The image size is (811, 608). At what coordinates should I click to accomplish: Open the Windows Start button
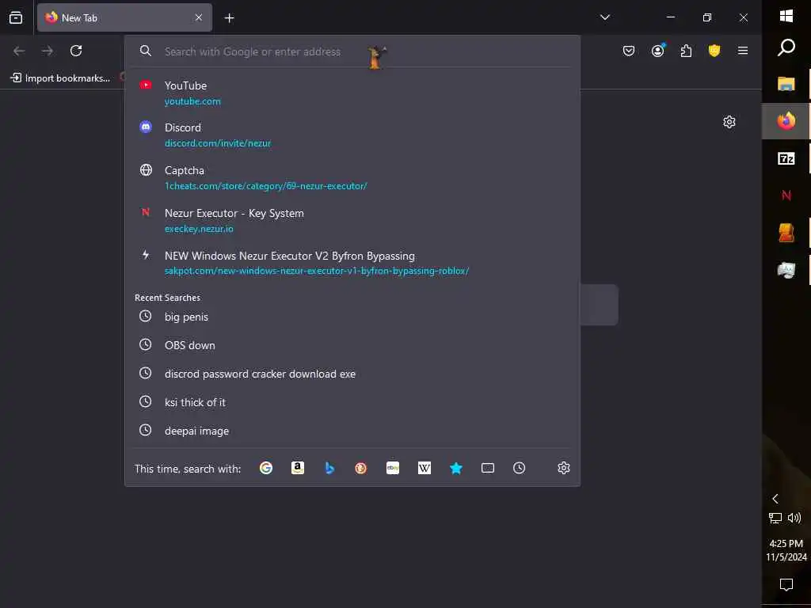tap(786, 16)
